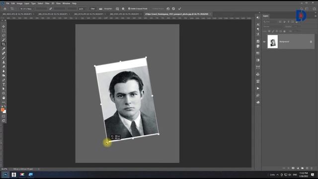Select the Move tool
The width and height of the screenshot is (318, 179).
point(3,26)
